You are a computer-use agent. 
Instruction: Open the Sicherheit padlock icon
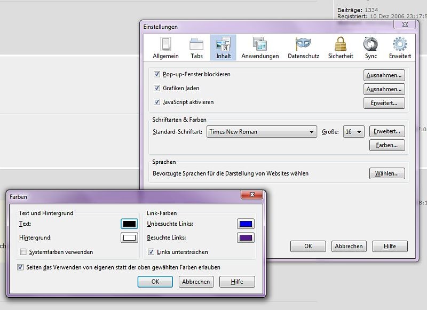tap(341, 47)
